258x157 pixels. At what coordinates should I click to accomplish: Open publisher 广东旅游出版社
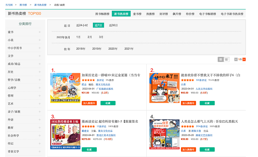click(105, 89)
